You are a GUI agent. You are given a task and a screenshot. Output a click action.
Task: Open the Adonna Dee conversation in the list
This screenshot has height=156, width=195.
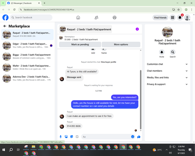pos(27,78)
